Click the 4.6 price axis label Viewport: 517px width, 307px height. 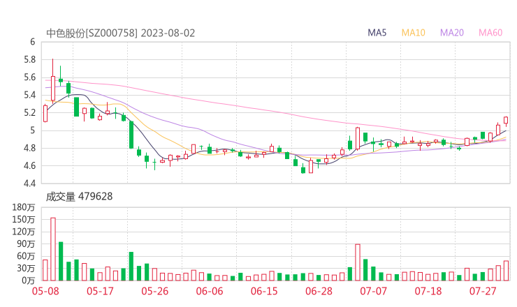click(x=29, y=166)
